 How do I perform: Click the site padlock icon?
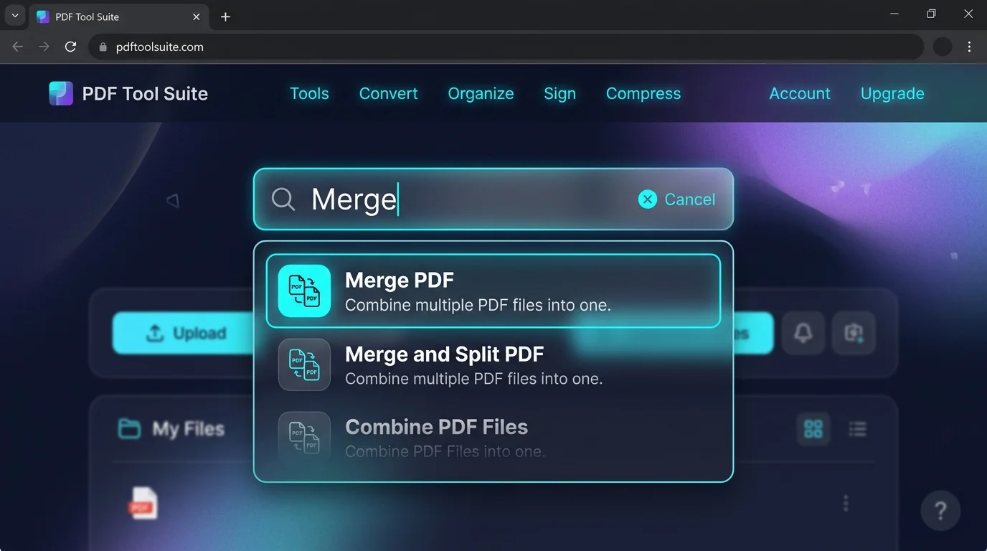[x=103, y=47]
